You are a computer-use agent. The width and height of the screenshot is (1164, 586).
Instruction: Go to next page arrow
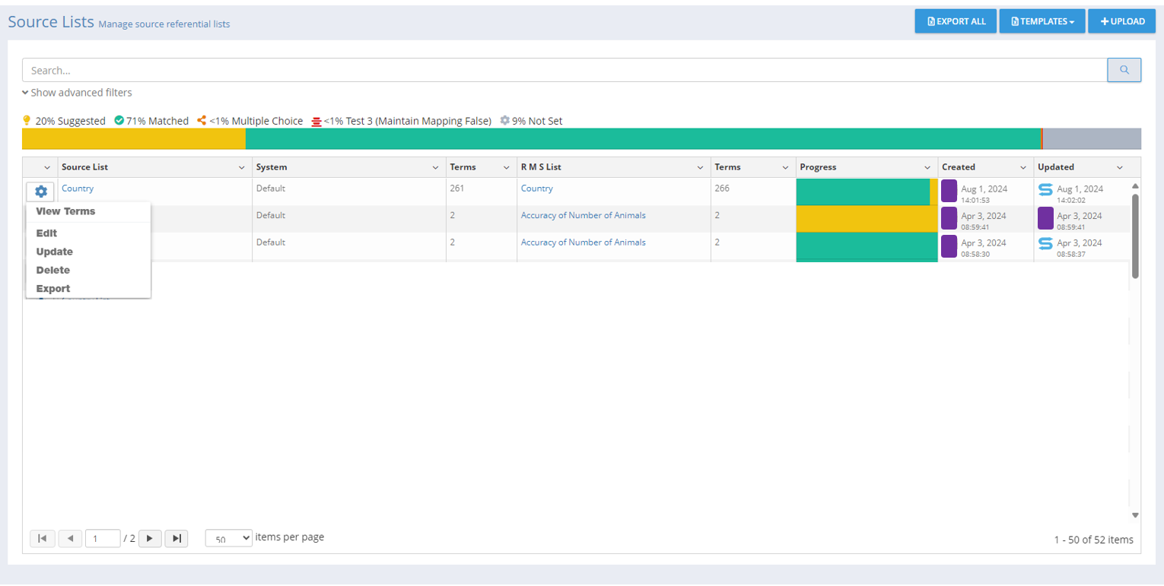149,538
